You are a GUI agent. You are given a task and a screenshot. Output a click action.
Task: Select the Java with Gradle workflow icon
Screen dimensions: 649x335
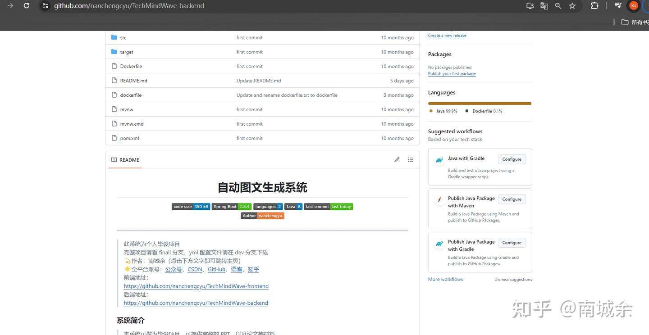(439, 159)
